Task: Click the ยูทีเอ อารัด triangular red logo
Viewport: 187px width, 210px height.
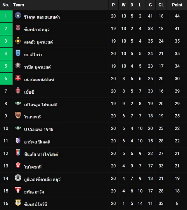Action: tap(18, 190)
